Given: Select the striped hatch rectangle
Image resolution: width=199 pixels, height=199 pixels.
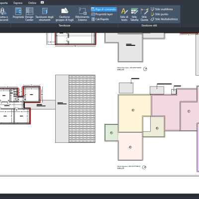Looking at the screenshot, I should [82, 109].
